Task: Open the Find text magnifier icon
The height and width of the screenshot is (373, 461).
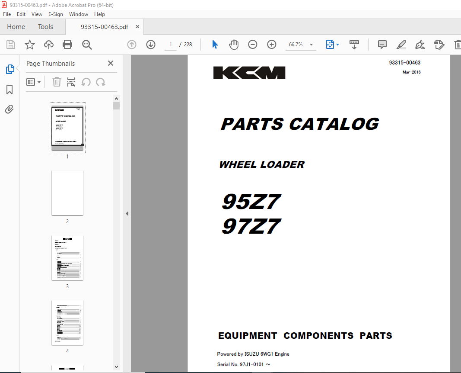Action: (x=87, y=45)
